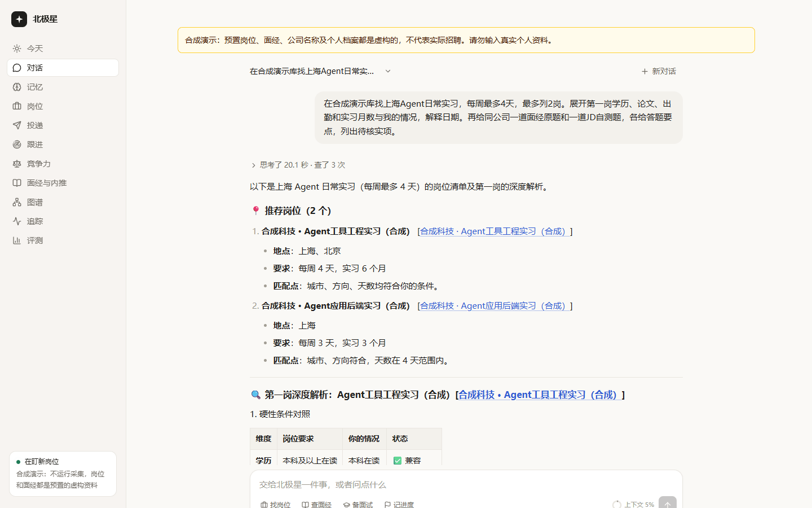Select the 对话 sidebar item
The width and height of the screenshot is (812, 508).
click(63, 68)
